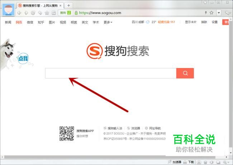Click the green Sogou site badge in address bar

point(65,13)
